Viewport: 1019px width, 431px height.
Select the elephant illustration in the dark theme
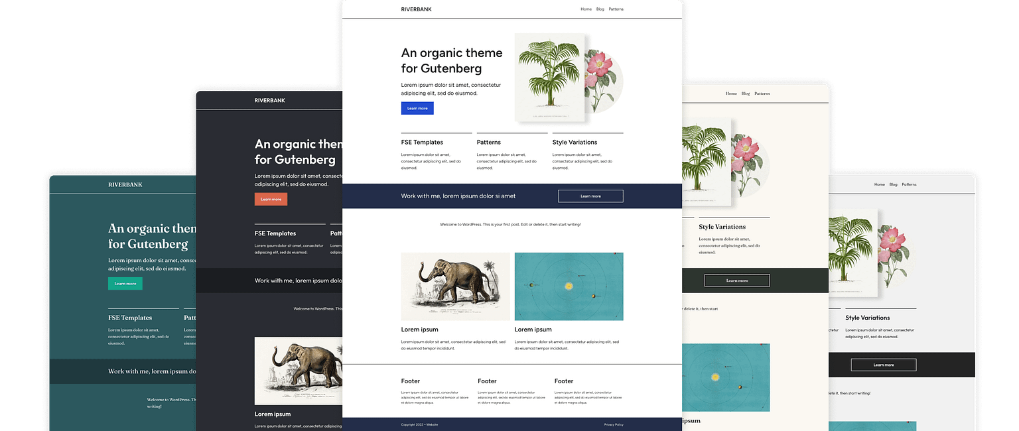click(x=299, y=371)
